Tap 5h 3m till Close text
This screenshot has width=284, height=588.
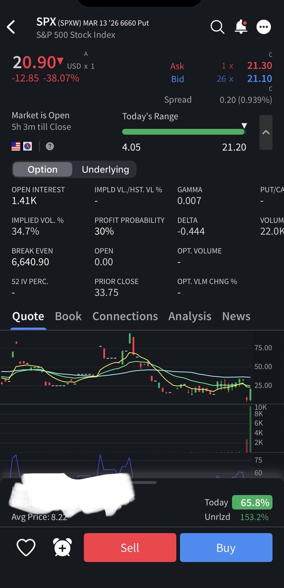[41, 127]
